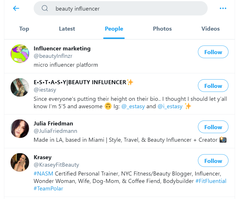The width and height of the screenshot is (237, 199).
Task: Open the Videos results tab
Action: [210, 29]
